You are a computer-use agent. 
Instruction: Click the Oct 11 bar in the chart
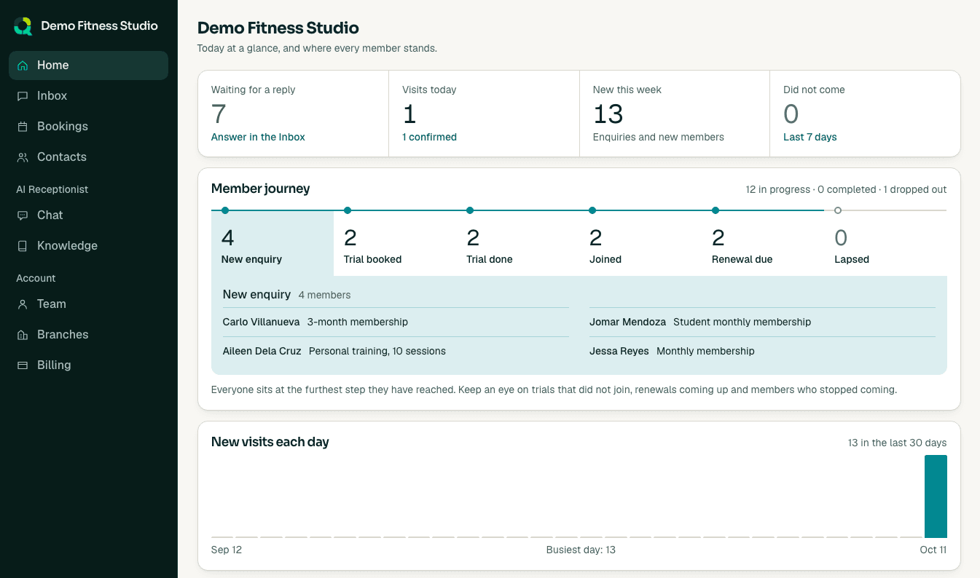coord(936,496)
